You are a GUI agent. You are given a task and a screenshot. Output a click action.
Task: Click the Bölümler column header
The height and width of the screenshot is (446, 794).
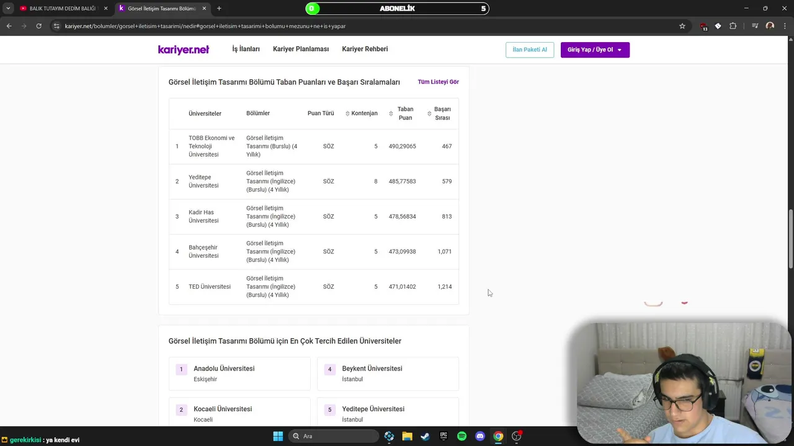tap(258, 113)
